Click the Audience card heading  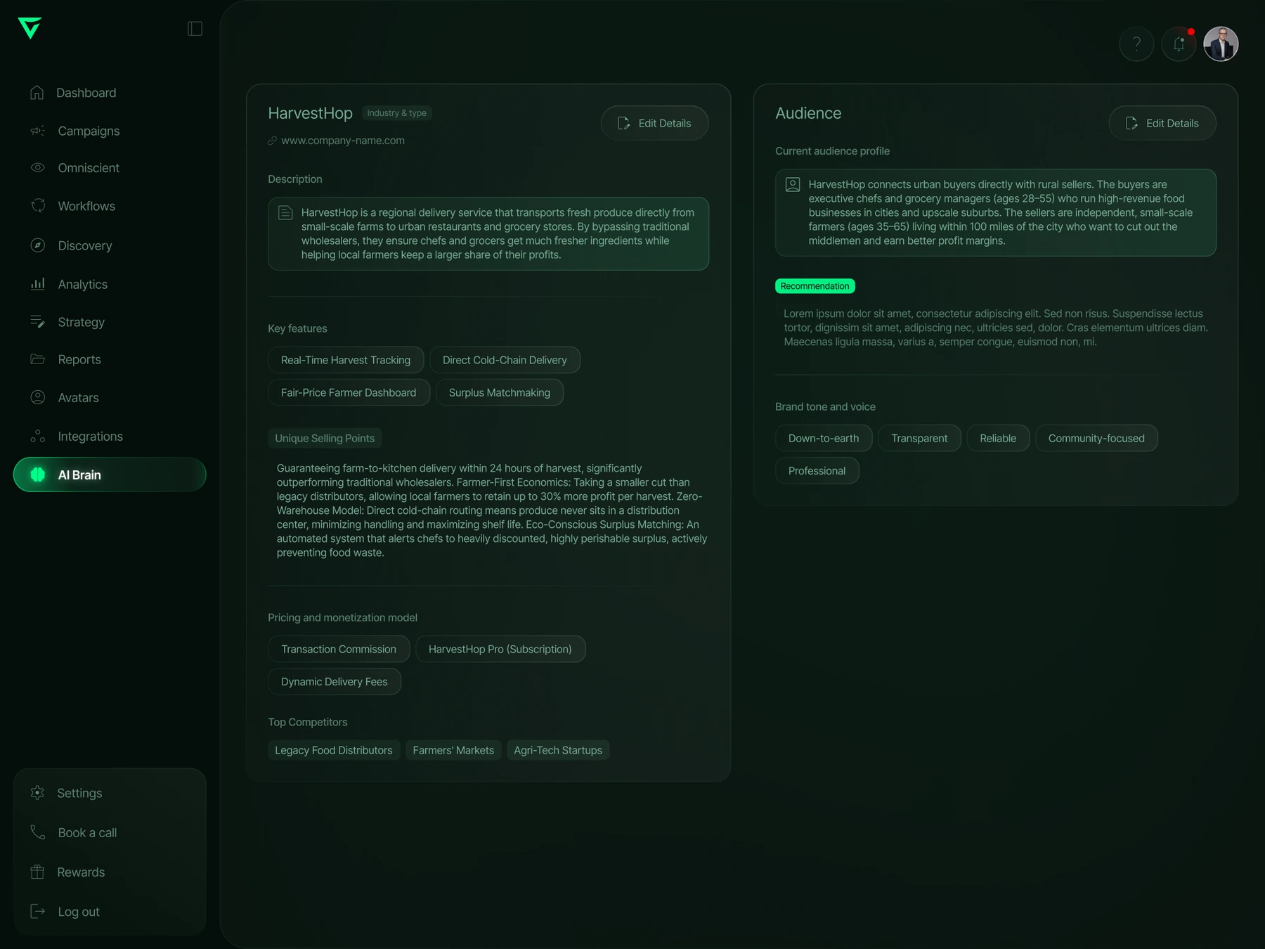coord(808,113)
